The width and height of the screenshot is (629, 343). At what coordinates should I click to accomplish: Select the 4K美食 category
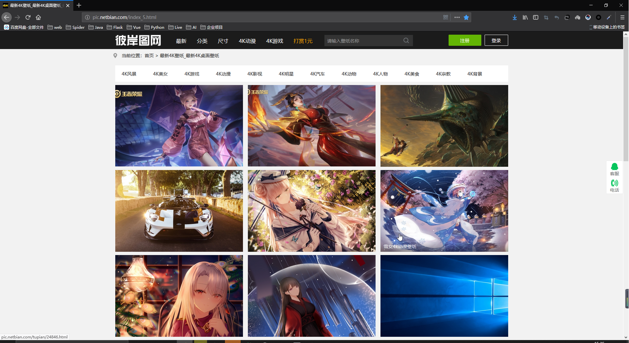412,74
